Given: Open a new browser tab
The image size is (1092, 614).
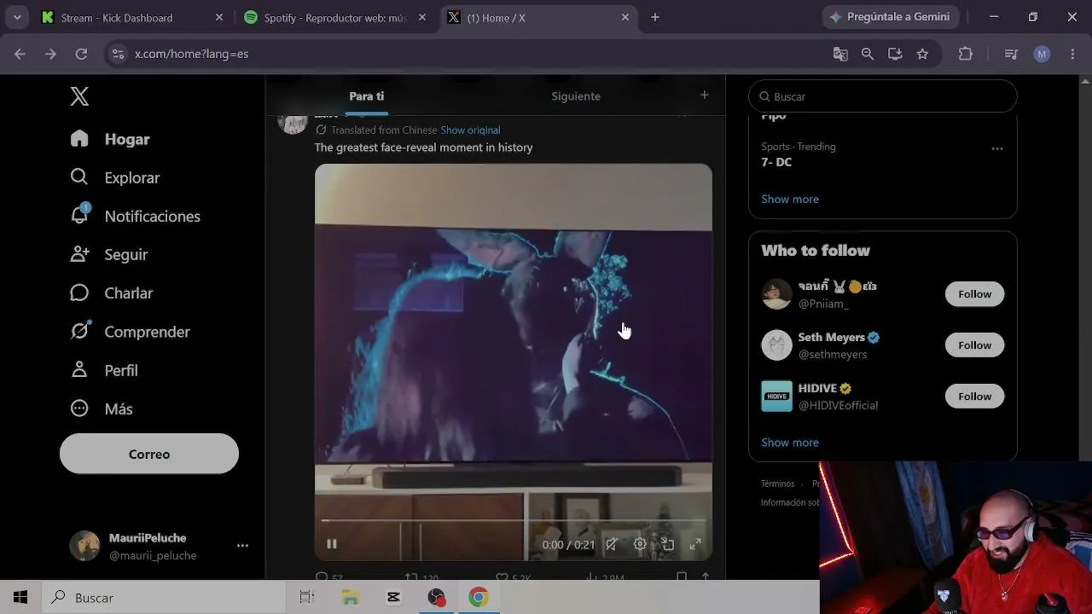Looking at the screenshot, I should (x=655, y=17).
